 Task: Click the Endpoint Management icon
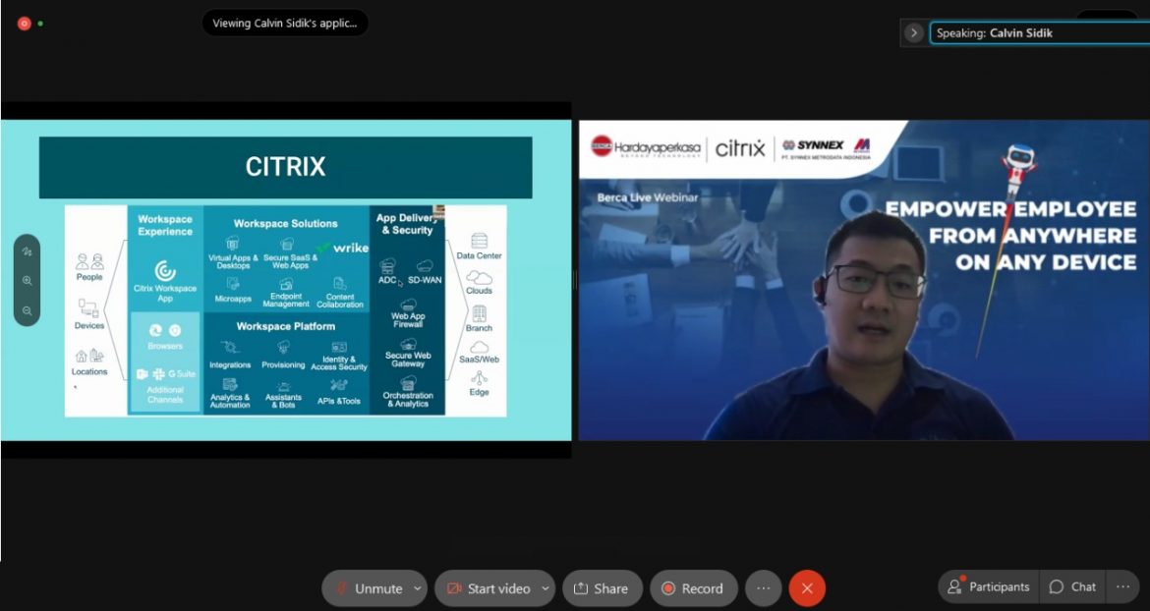(286, 283)
